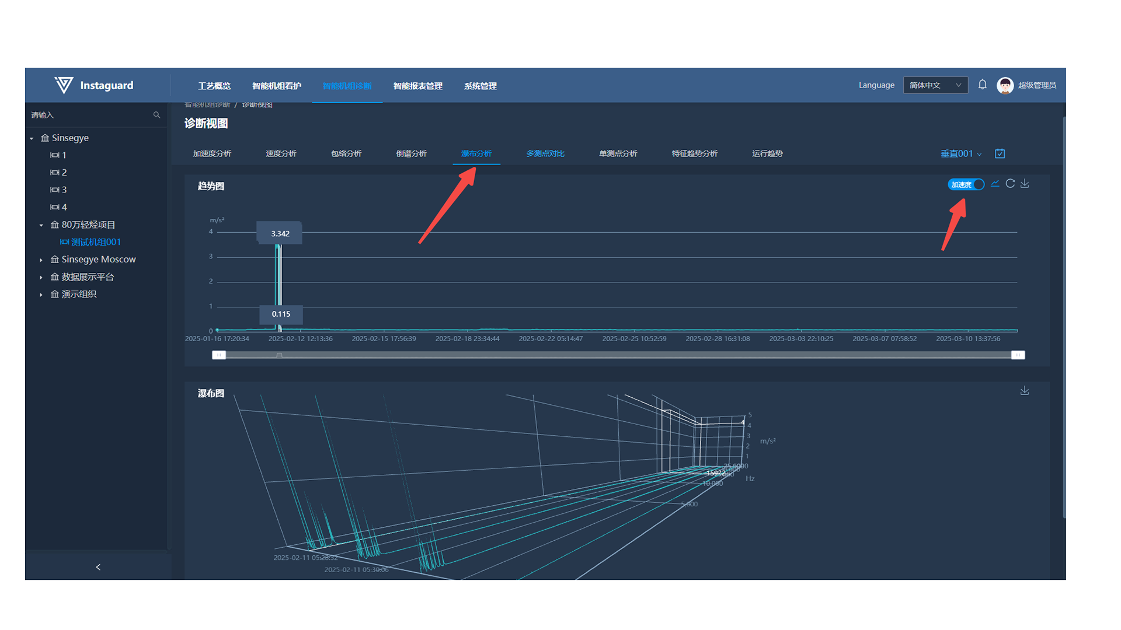
Task: Click the 0.115 data label
Action: pyautogui.click(x=281, y=314)
